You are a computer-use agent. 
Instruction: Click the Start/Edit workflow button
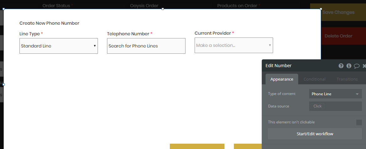coord(315,134)
